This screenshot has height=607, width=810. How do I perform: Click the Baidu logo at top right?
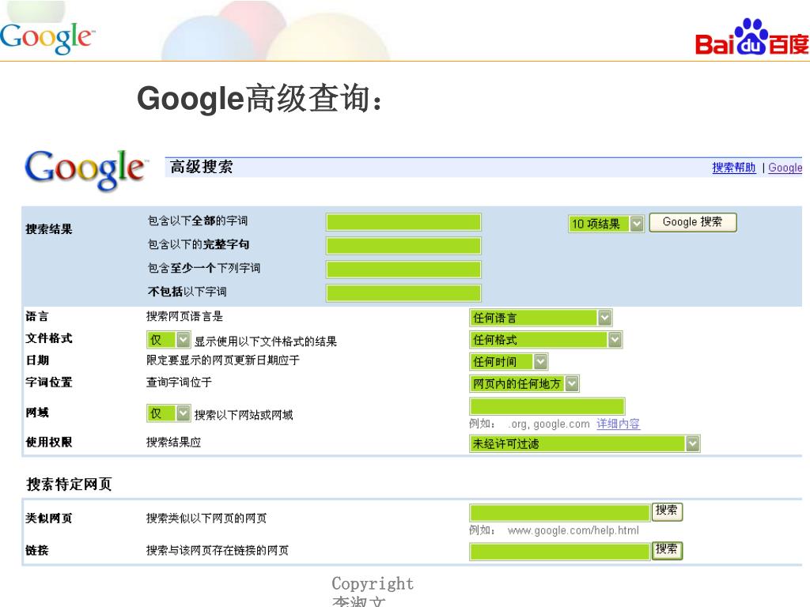click(x=752, y=37)
